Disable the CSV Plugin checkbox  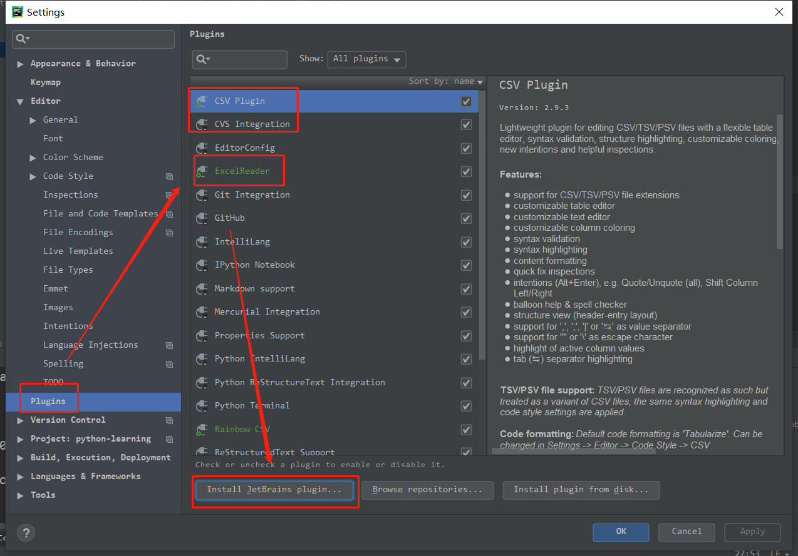pos(466,101)
